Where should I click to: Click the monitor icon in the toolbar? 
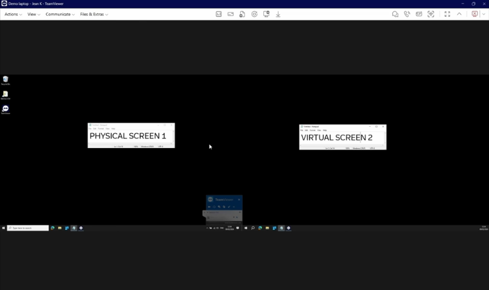coord(266,14)
